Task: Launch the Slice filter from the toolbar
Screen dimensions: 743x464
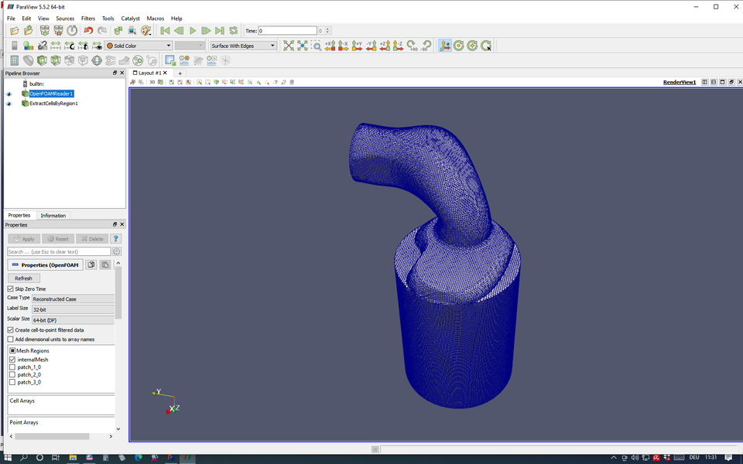Action: pyautogui.click(x=55, y=61)
